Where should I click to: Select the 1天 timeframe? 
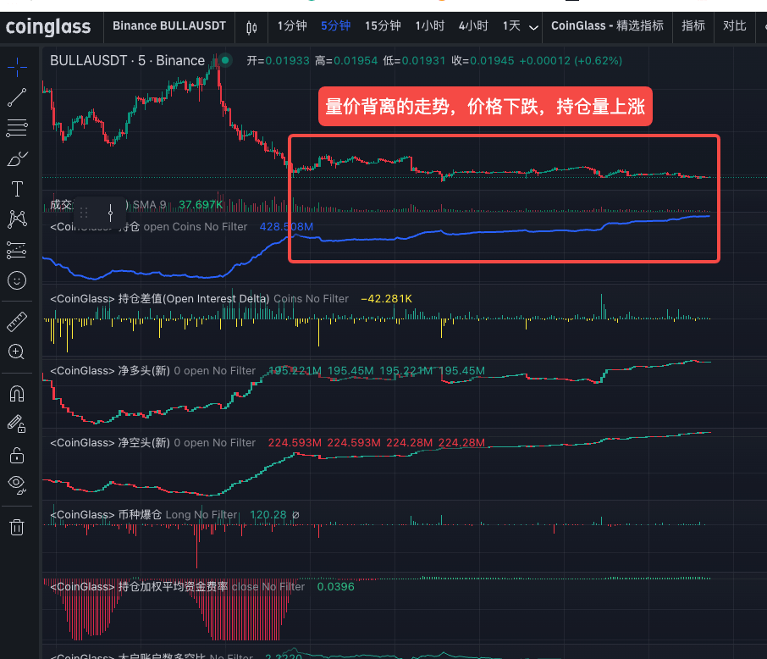coord(511,26)
